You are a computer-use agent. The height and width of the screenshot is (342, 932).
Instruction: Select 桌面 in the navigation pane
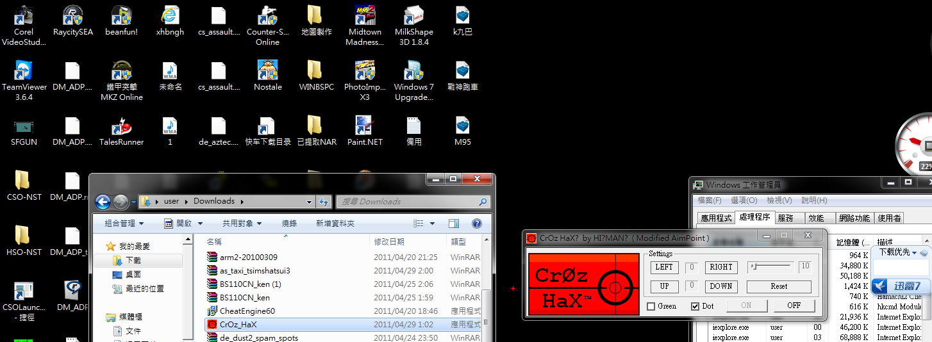(x=133, y=274)
